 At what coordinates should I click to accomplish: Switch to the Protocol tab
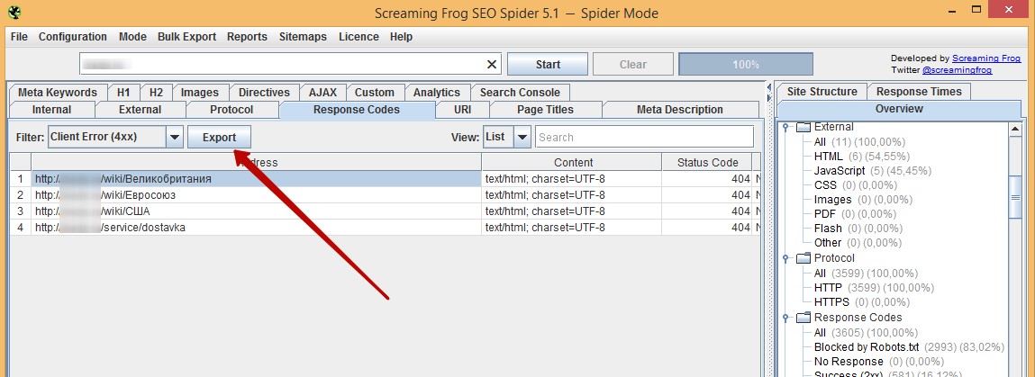point(231,110)
